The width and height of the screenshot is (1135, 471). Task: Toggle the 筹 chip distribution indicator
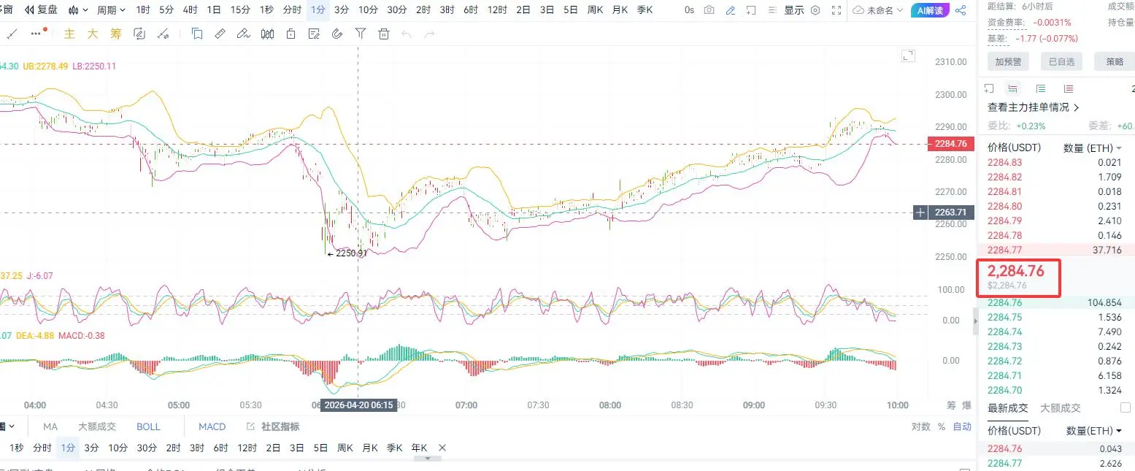click(x=116, y=34)
